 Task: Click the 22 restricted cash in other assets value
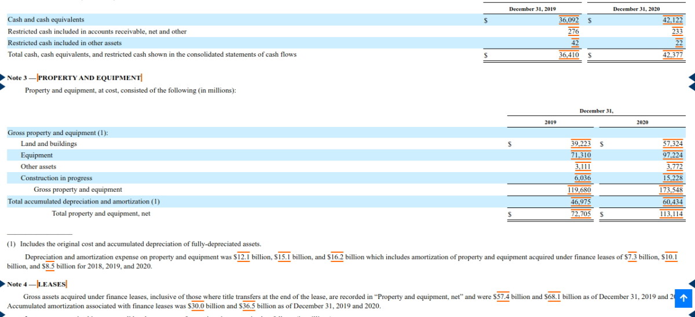click(679, 43)
